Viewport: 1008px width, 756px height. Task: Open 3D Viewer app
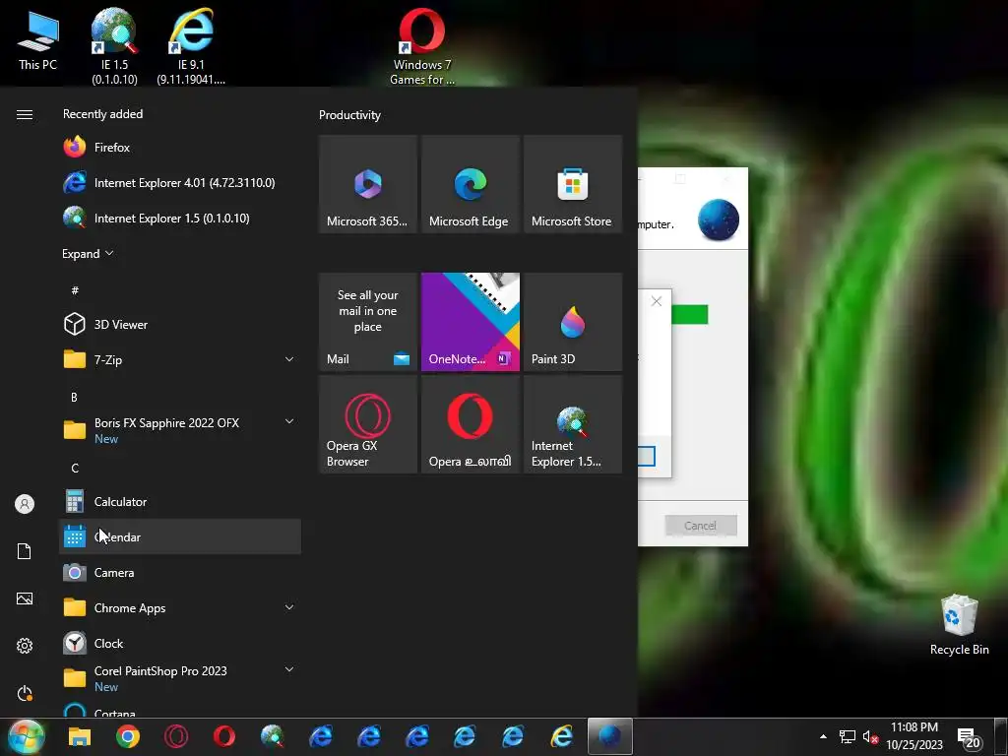click(180, 324)
